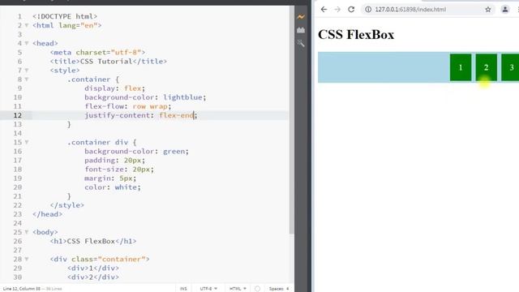The image size is (519, 292).
Task: Click the Spaces: 4 indentation setting
Action: pos(279,289)
